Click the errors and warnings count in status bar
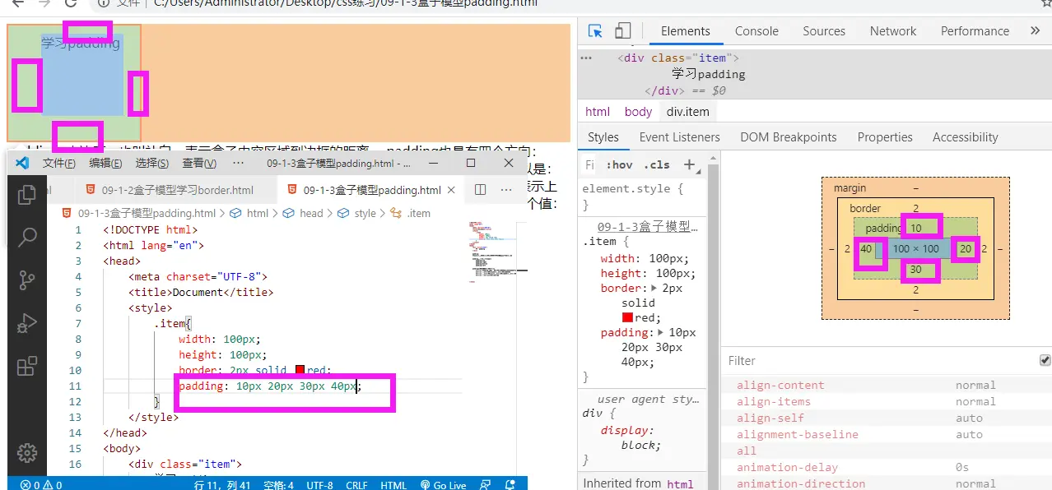Viewport: 1052px width, 490px height. click(41, 484)
